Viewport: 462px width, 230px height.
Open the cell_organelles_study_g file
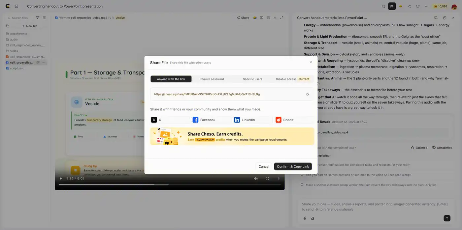tap(26, 57)
